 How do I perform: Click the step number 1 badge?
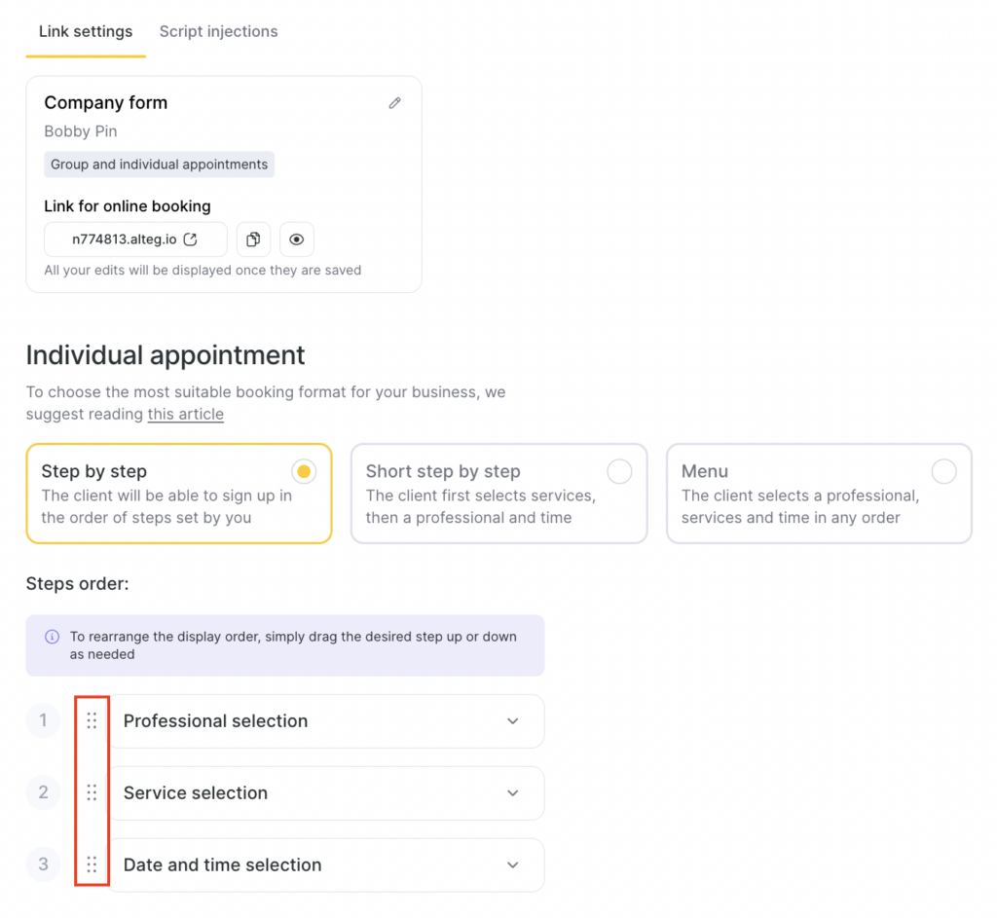pos(43,721)
